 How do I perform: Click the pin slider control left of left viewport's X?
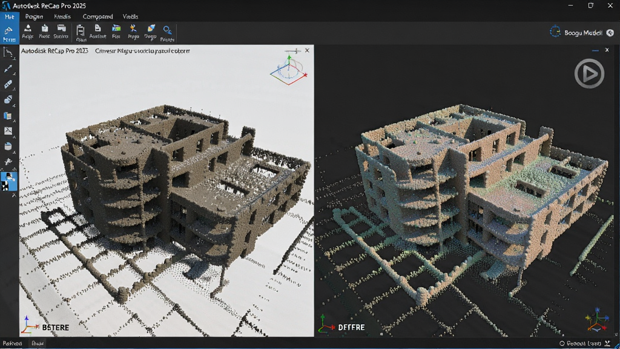point(293,51)
